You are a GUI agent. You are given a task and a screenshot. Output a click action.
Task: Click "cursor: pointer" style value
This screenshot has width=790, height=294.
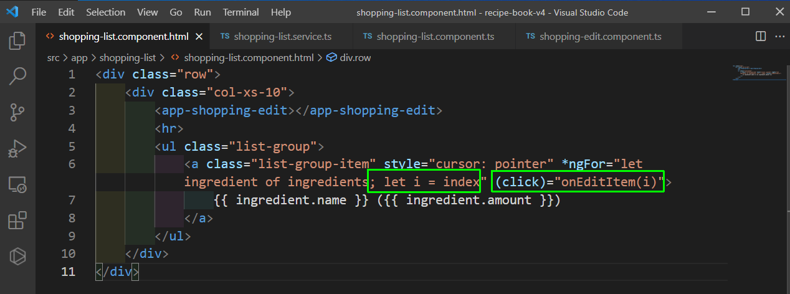point(491,164)
